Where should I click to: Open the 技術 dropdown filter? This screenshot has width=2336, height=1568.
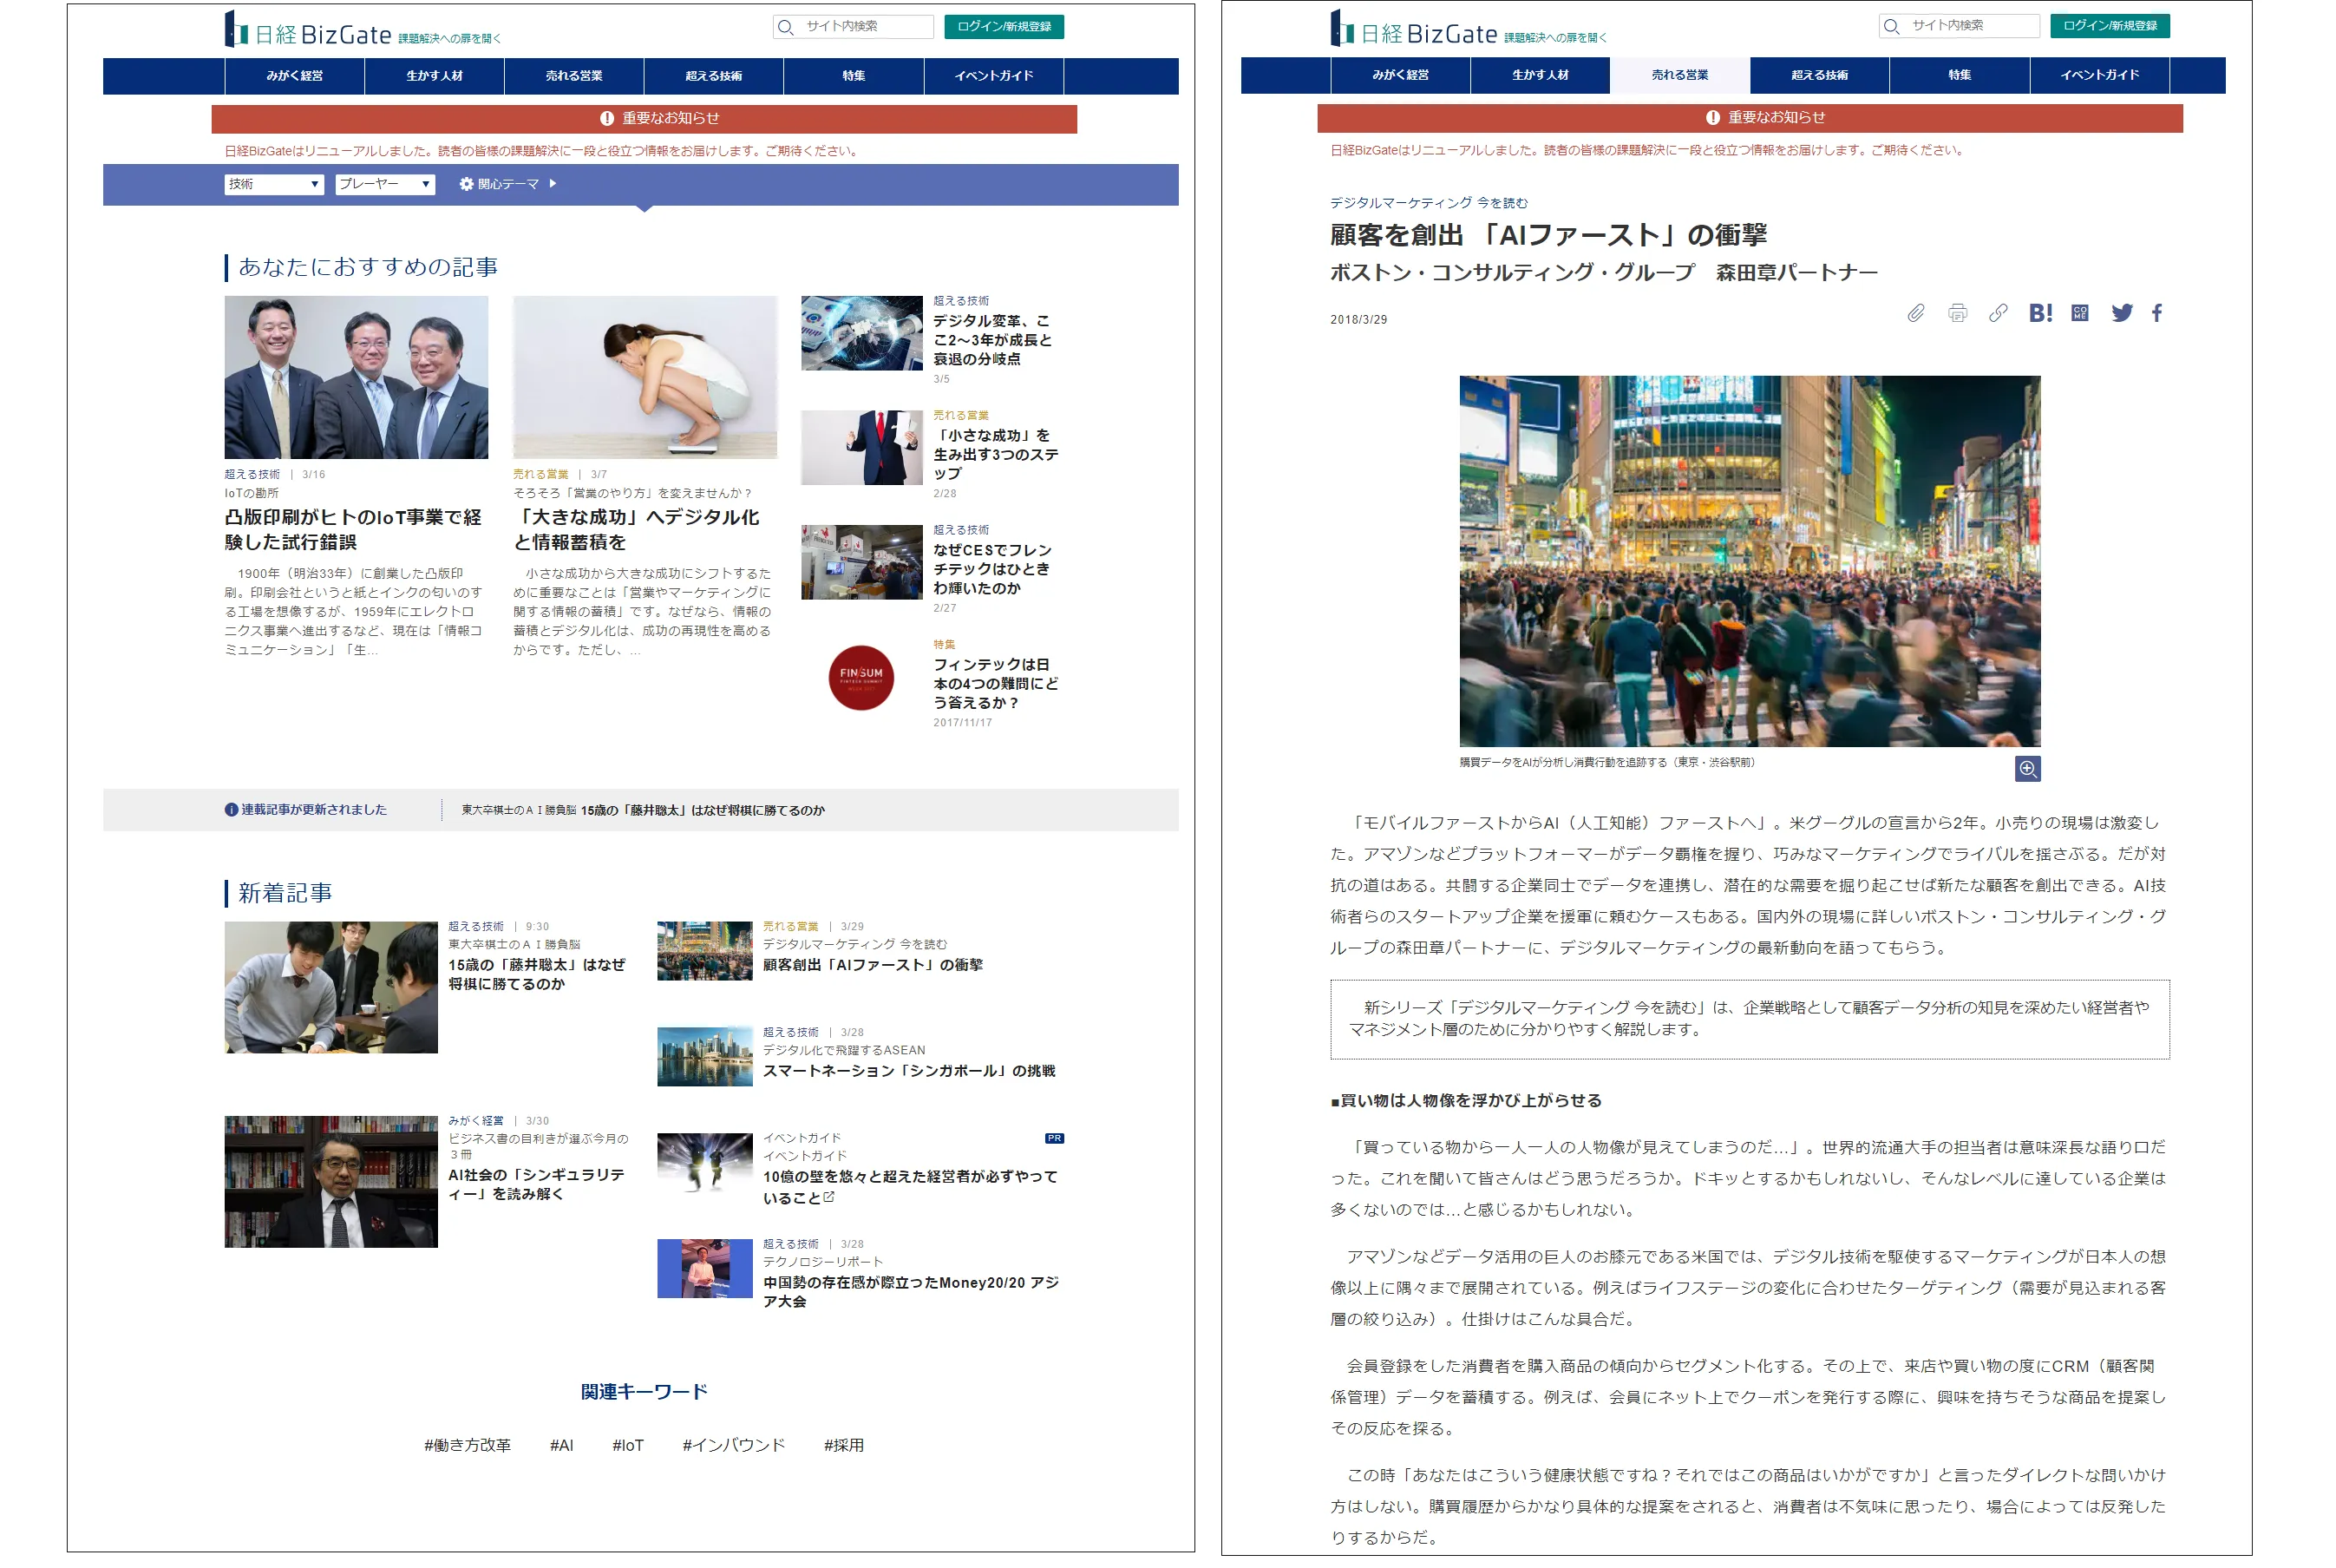pos(273,184)
